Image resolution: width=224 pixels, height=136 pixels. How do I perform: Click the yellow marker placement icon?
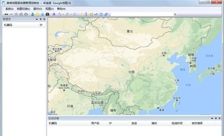[91, 14]
